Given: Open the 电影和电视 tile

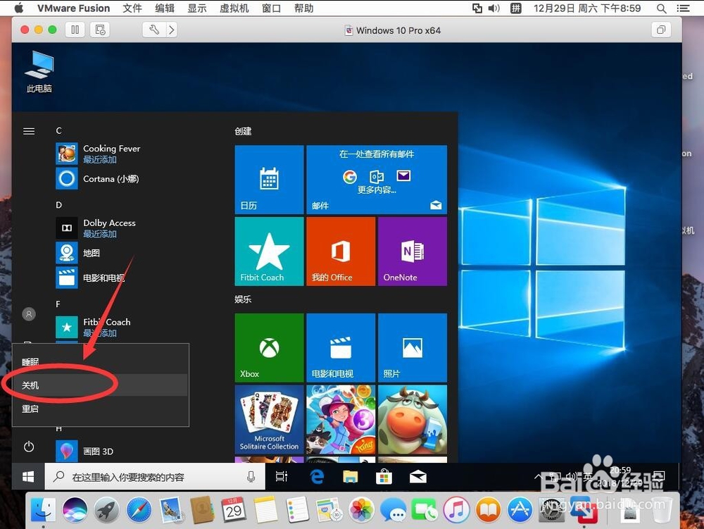Looking at the screenshot, I should coord(341,347).
